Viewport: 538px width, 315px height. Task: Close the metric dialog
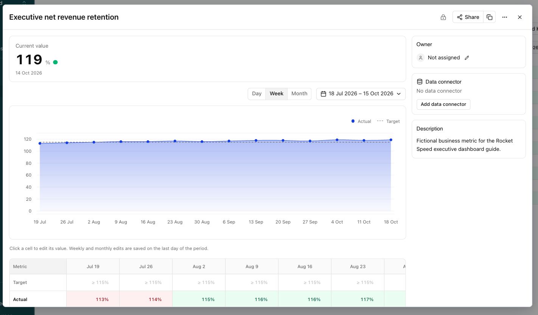click(520, 17)
